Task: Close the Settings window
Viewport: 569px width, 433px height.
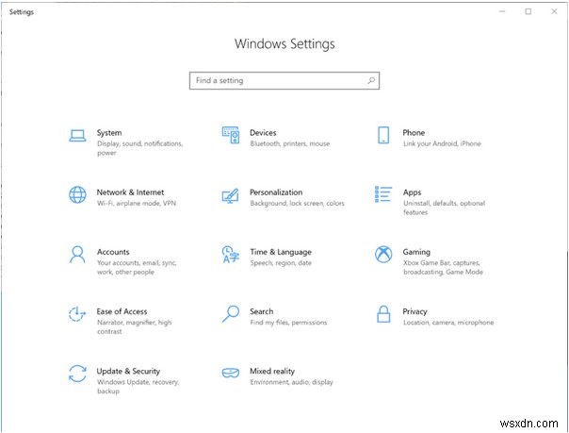Action: [554, 11]
